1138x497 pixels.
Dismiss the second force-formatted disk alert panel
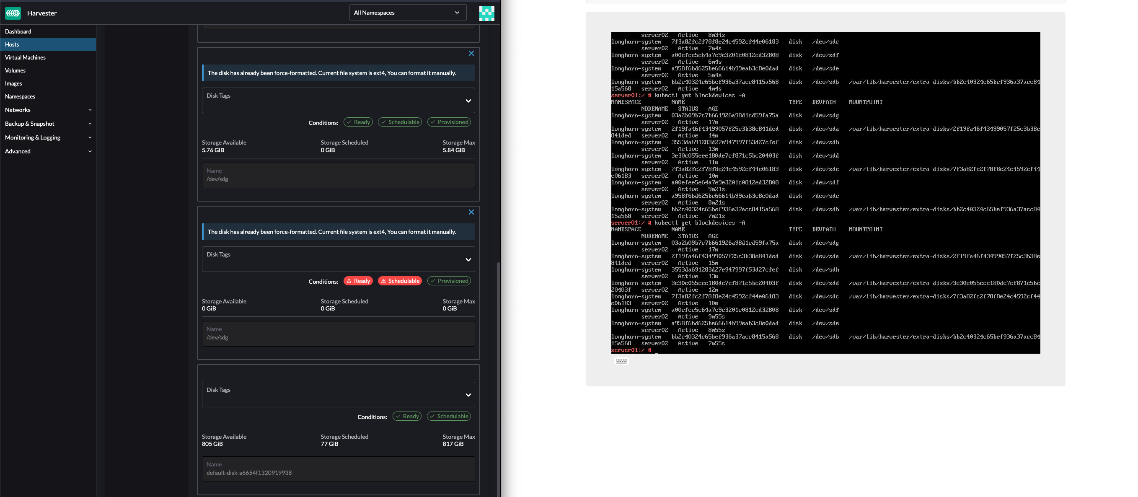click(x=471, y=212)
